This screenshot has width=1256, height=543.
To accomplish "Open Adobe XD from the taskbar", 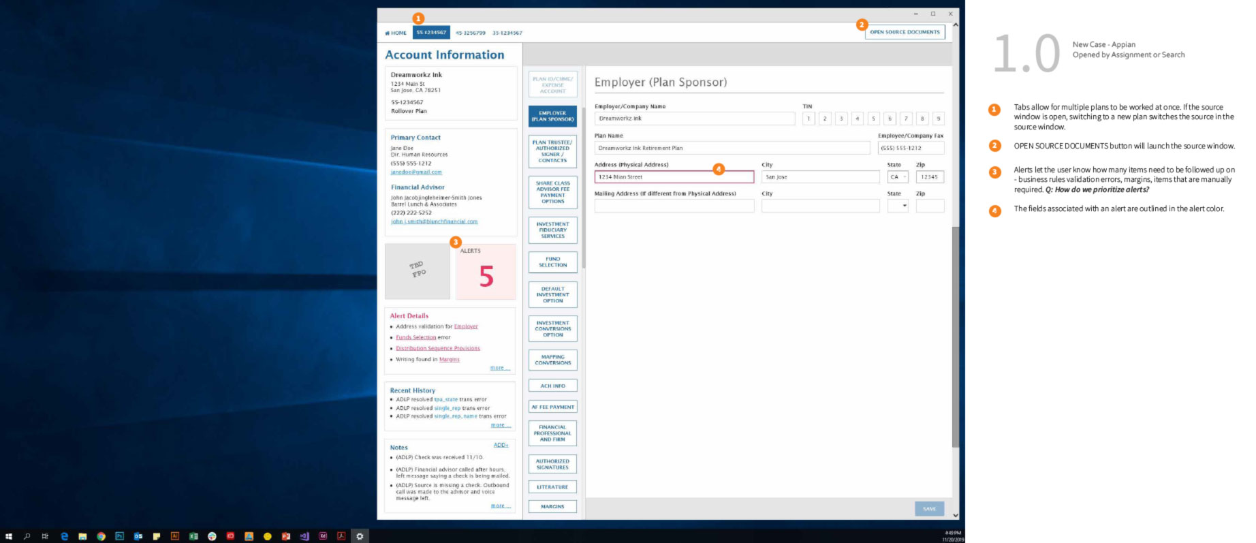I will 322,536.
